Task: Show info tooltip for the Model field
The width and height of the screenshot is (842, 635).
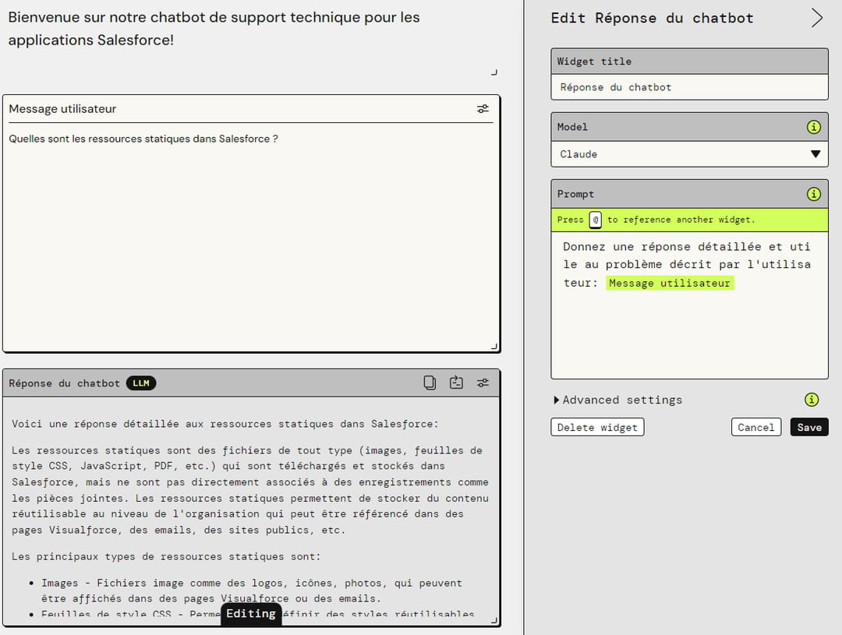Action: click(813, 127)
